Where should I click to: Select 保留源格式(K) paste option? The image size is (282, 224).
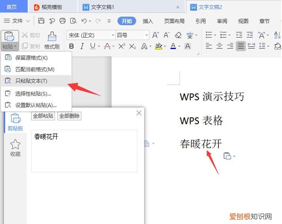click(36, 58)
